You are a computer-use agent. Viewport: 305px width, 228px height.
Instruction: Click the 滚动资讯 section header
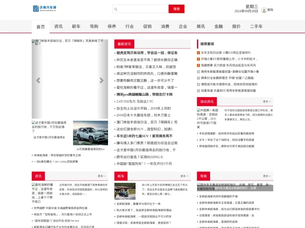click(x=207, y=102)
